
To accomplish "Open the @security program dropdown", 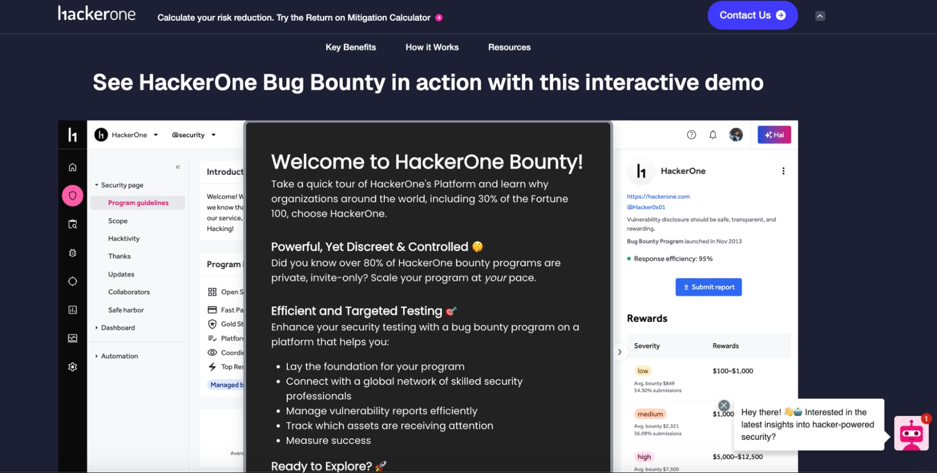I will coord(194,135).
